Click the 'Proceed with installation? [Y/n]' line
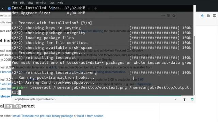This screenshot has width=218, height=122. tap(52, 23)
